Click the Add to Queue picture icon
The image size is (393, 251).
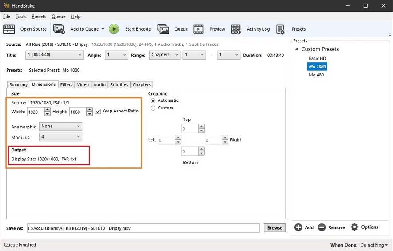tap(59, 29)
